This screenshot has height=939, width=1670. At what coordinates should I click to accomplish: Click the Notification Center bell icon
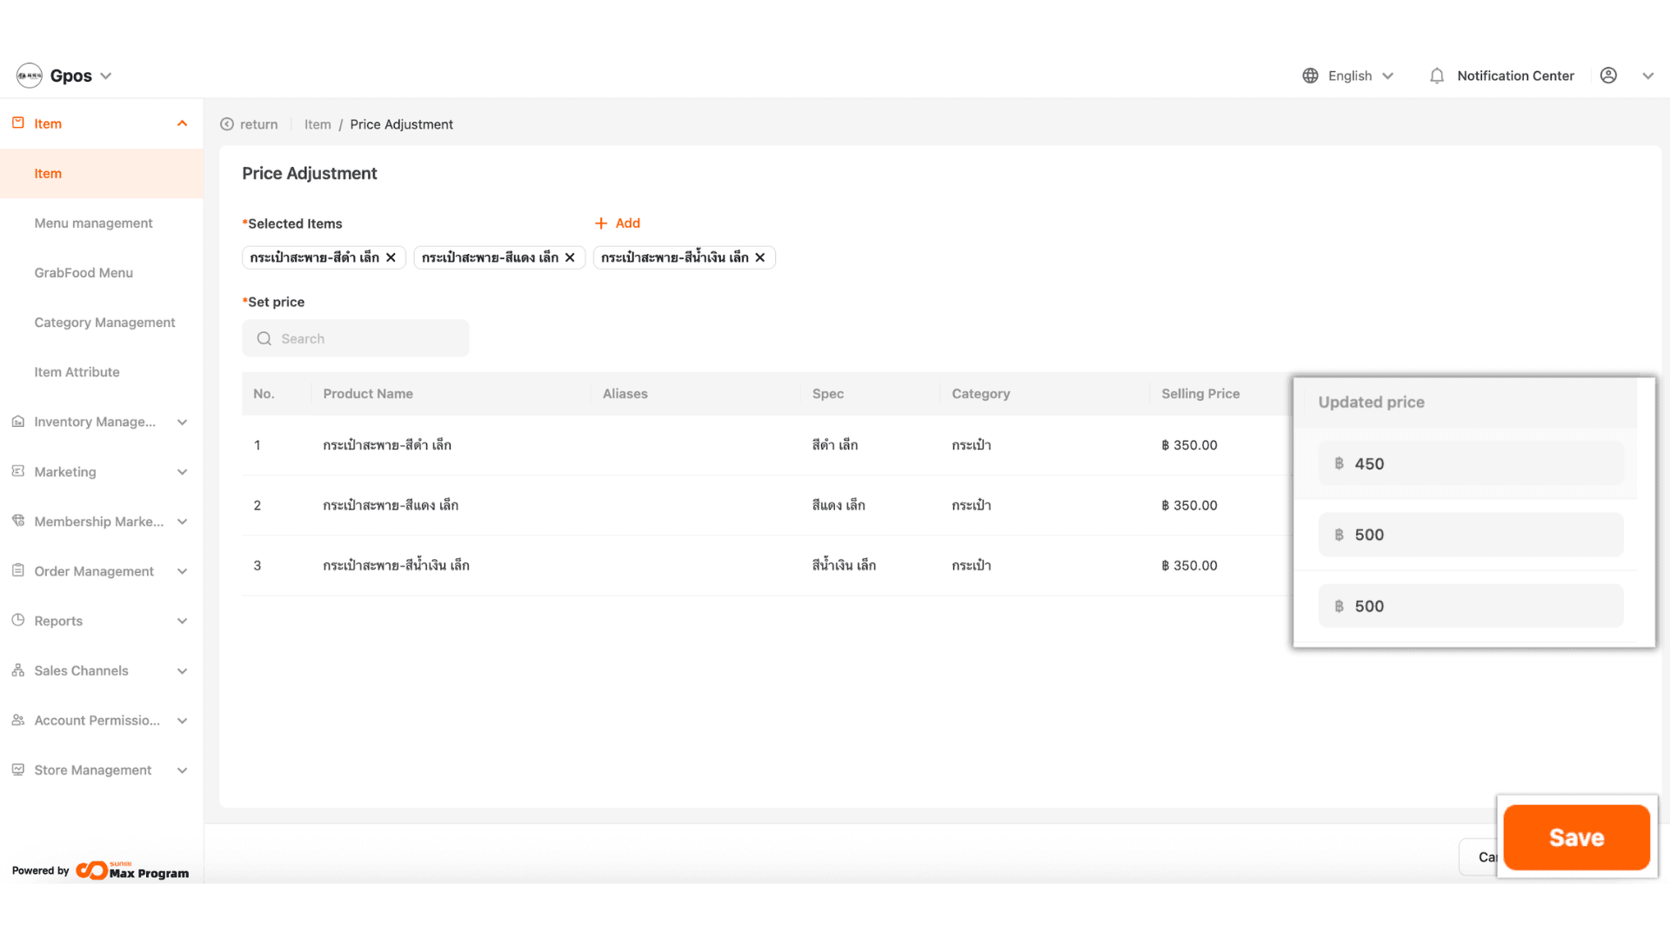1437,77
